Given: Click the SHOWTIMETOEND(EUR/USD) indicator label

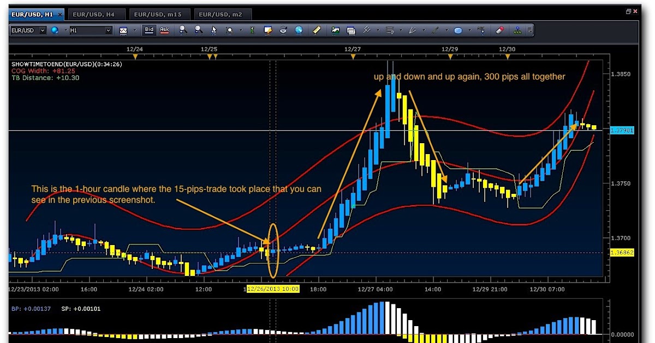Looking at the screenshot, I should [67, 64].
